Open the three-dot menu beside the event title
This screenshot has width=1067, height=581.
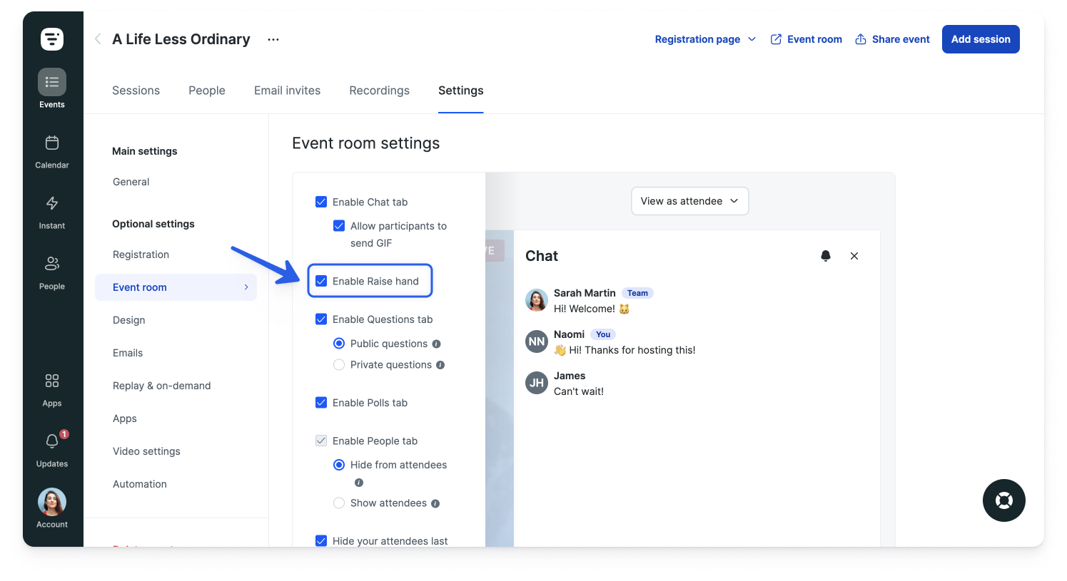pos(273,40)
